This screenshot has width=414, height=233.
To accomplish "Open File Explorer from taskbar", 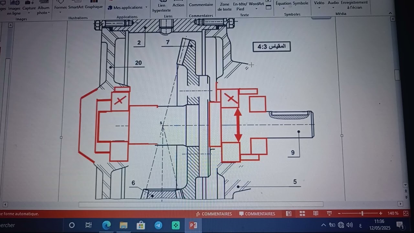I will click(124, 225).
